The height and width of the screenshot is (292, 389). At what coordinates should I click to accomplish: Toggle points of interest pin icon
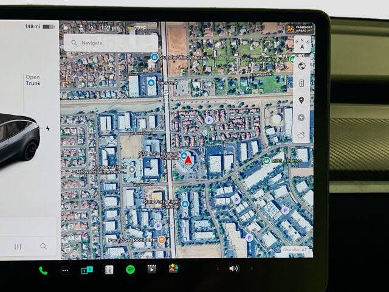coord(301,100)
